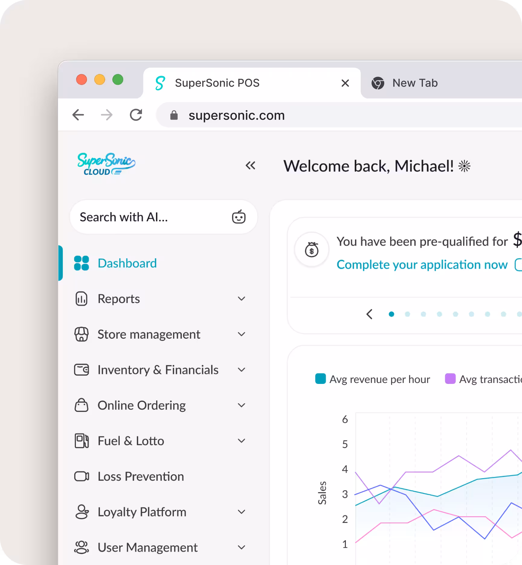
Task: Reload the page with refresh icon
Action: point(136,115)
